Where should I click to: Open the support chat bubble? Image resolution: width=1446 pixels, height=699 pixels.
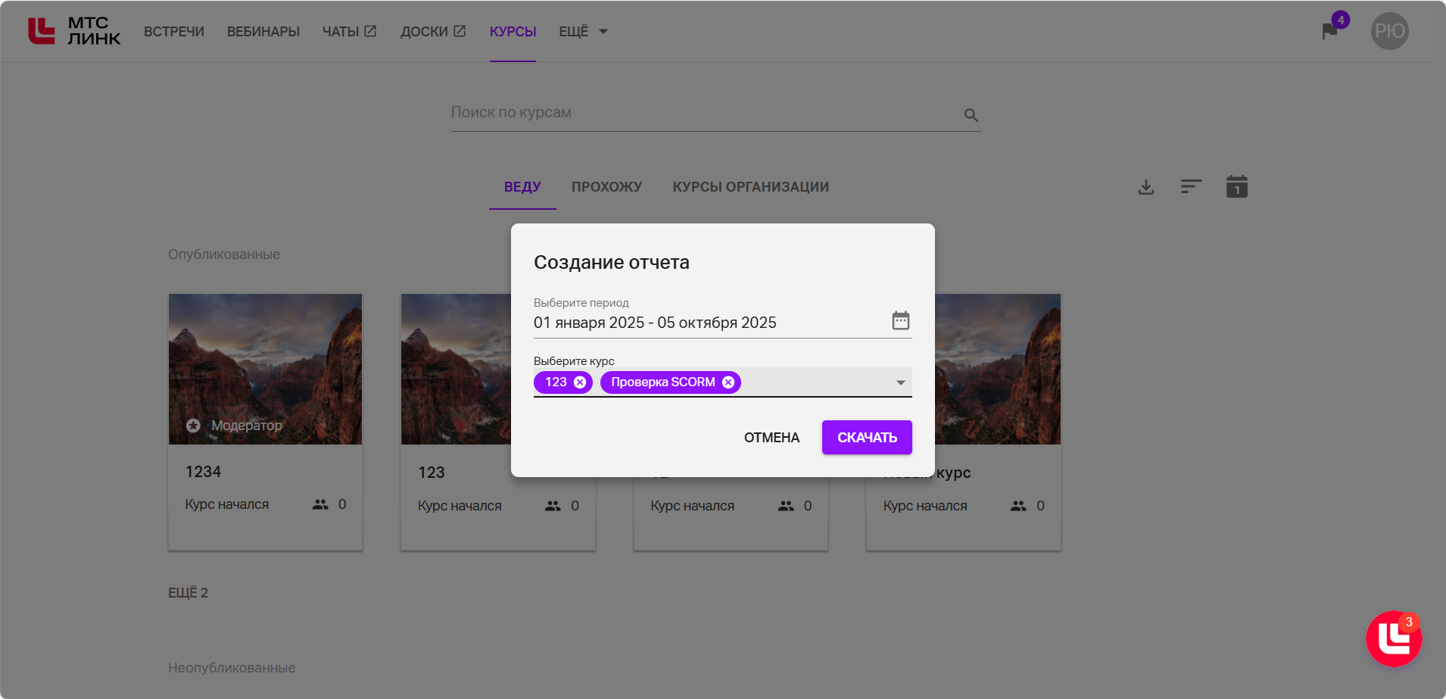(x=1394, y=639)
